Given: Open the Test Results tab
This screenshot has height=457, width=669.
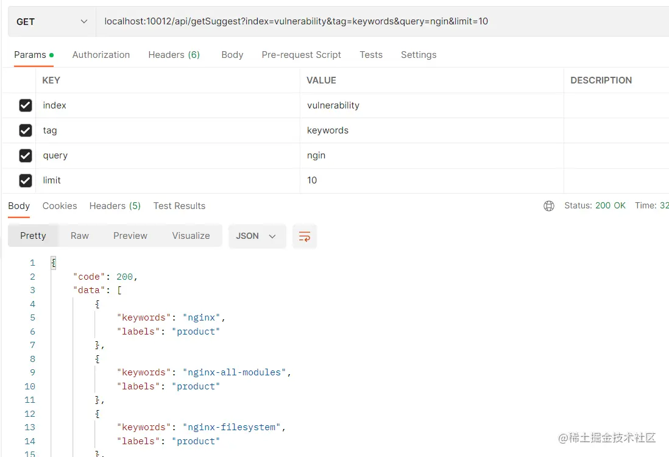Looking at the screenshot, I should (179, 206).
